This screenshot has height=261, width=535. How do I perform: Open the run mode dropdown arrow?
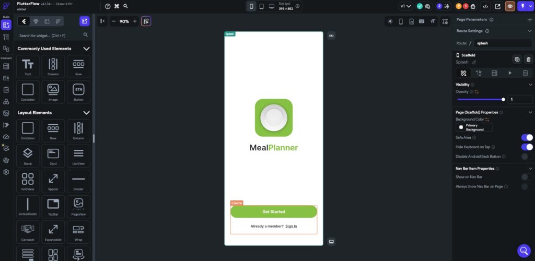pyautogui.click(x=530, y=6)
